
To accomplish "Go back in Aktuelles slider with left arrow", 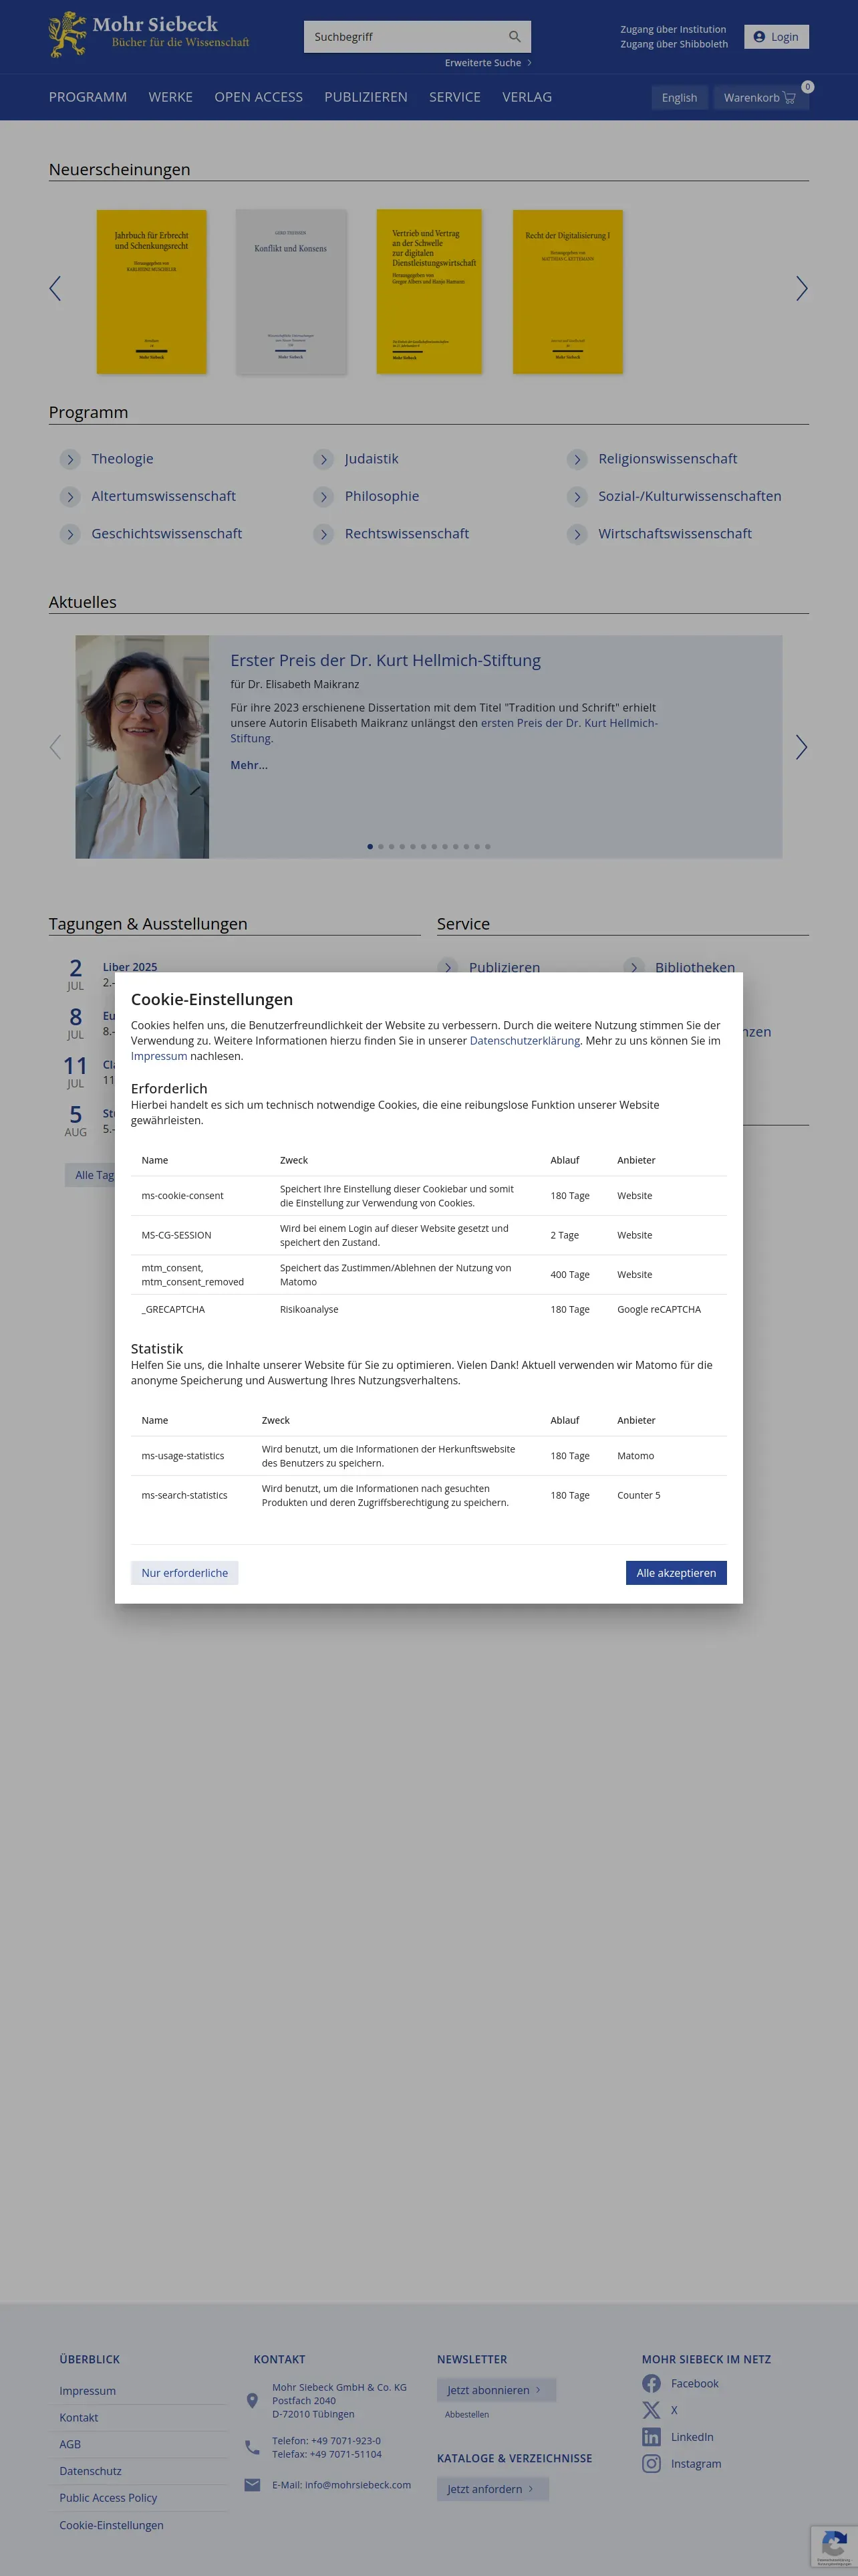I will 55,747.
